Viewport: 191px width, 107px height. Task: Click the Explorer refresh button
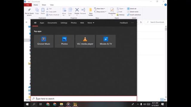[141, 22]
